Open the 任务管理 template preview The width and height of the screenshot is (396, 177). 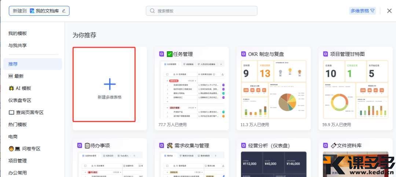coord(192,89)
